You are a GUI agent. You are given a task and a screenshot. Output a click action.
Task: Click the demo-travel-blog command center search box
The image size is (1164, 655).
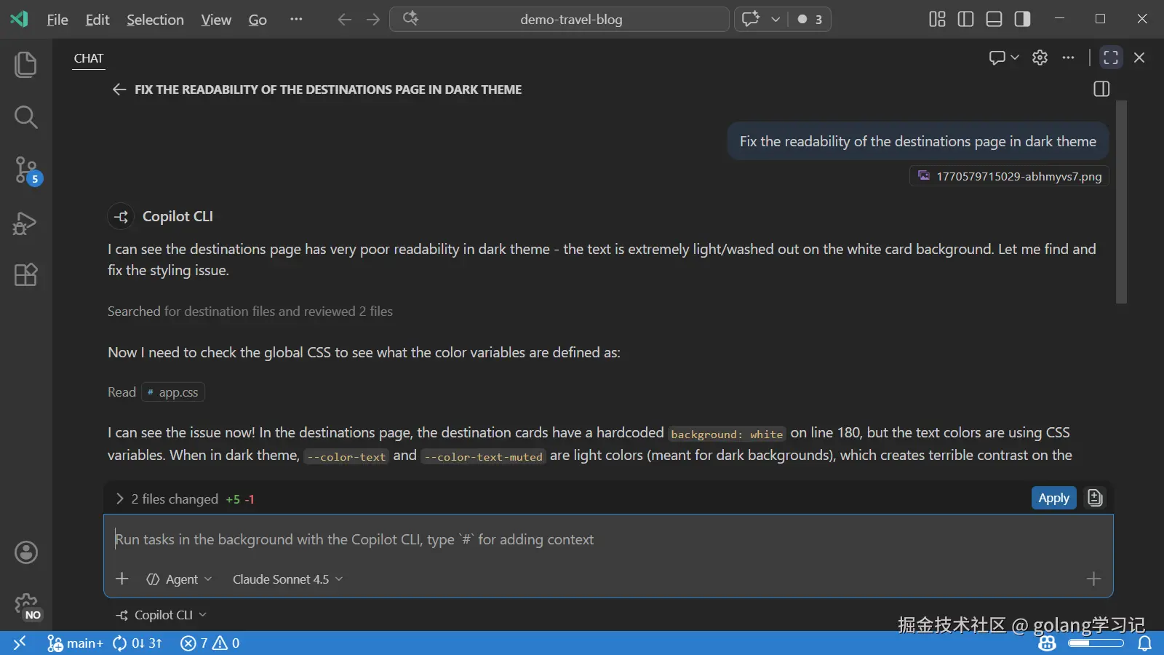click(559, 20)
